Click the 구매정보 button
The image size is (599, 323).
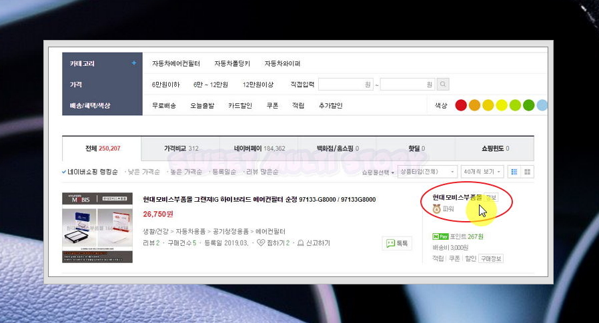pyautogui.click(x=491, y=258)
